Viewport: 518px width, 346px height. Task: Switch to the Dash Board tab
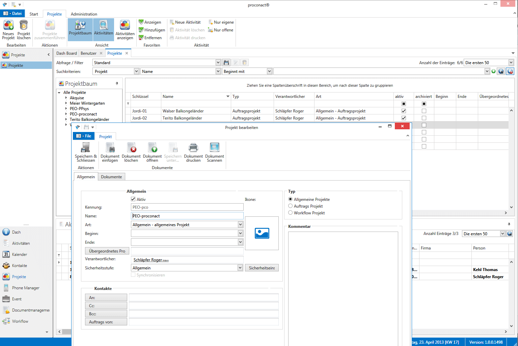(x=66, y=53)
